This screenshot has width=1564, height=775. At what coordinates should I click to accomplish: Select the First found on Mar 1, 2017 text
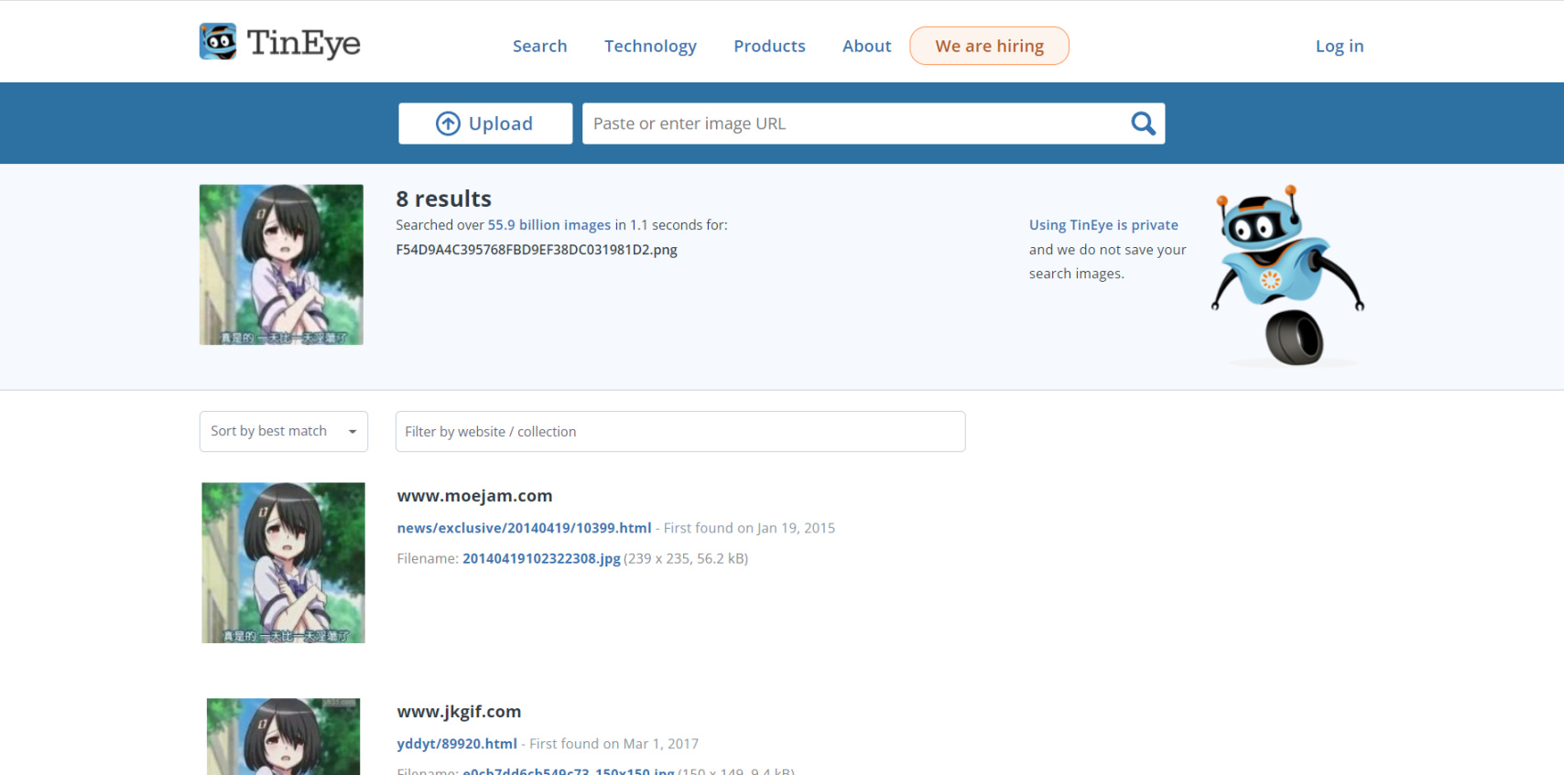614,744
